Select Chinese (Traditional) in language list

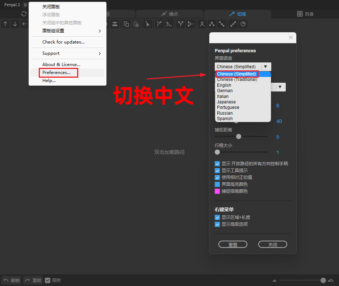243,79
